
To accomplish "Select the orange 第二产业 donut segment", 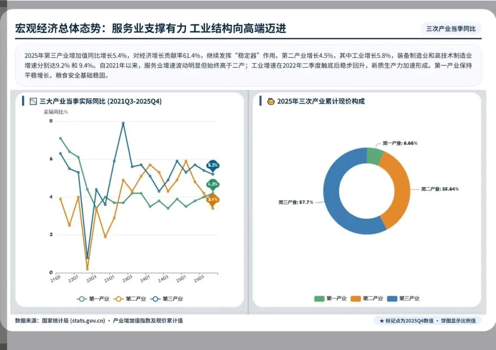I will click(x=401, y=189).
